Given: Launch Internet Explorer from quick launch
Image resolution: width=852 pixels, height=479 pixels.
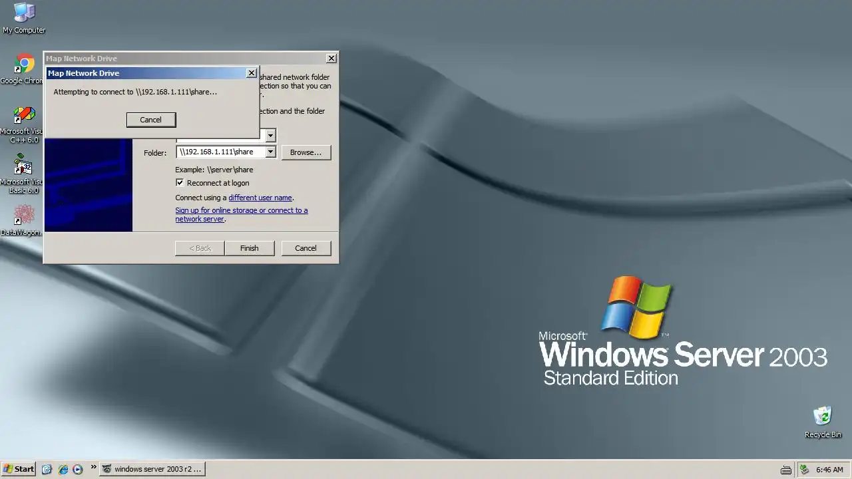Looking at the screenshot, I should point(63,469).
